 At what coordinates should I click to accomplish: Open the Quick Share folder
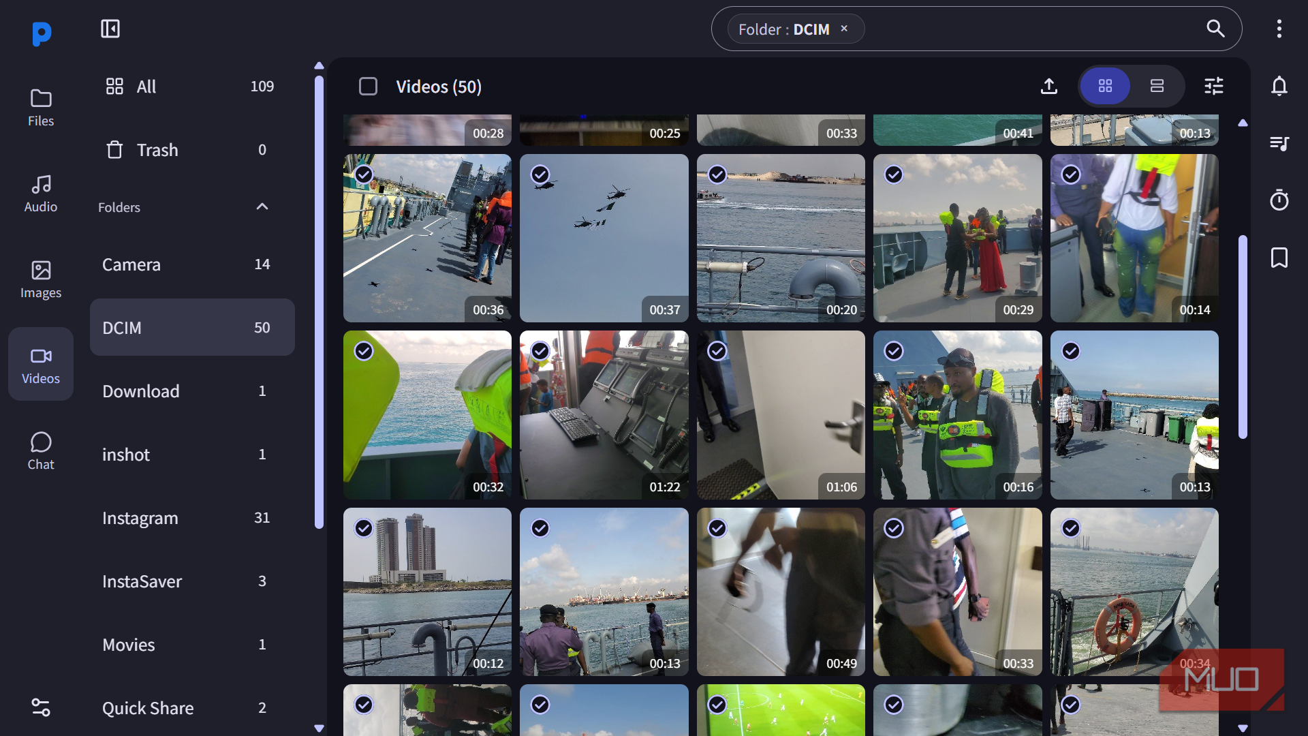[x=192, y=708]
